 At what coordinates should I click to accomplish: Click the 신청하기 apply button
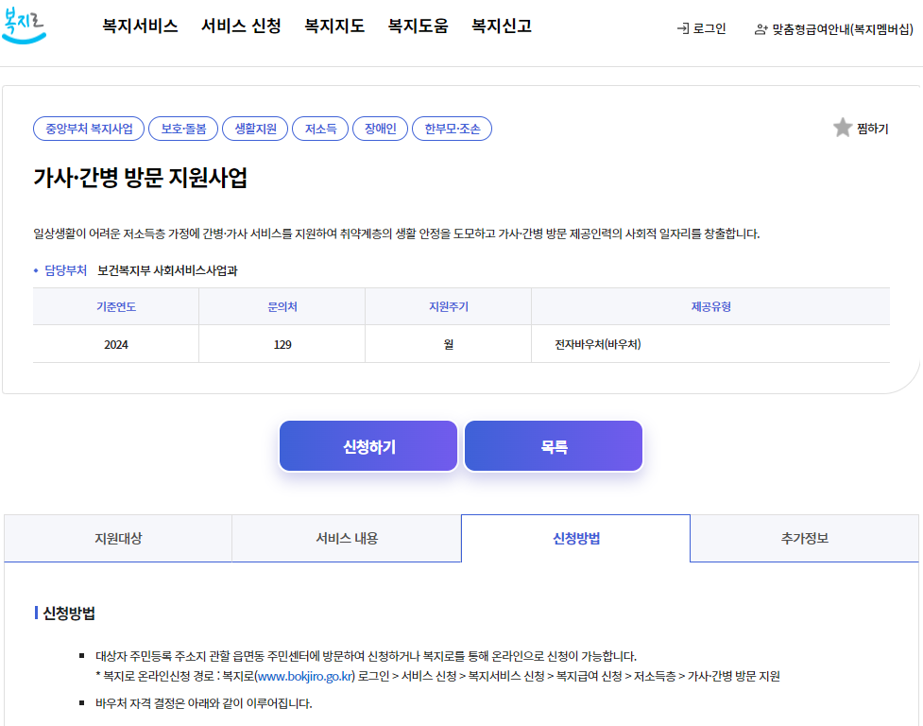click(367, 445)
